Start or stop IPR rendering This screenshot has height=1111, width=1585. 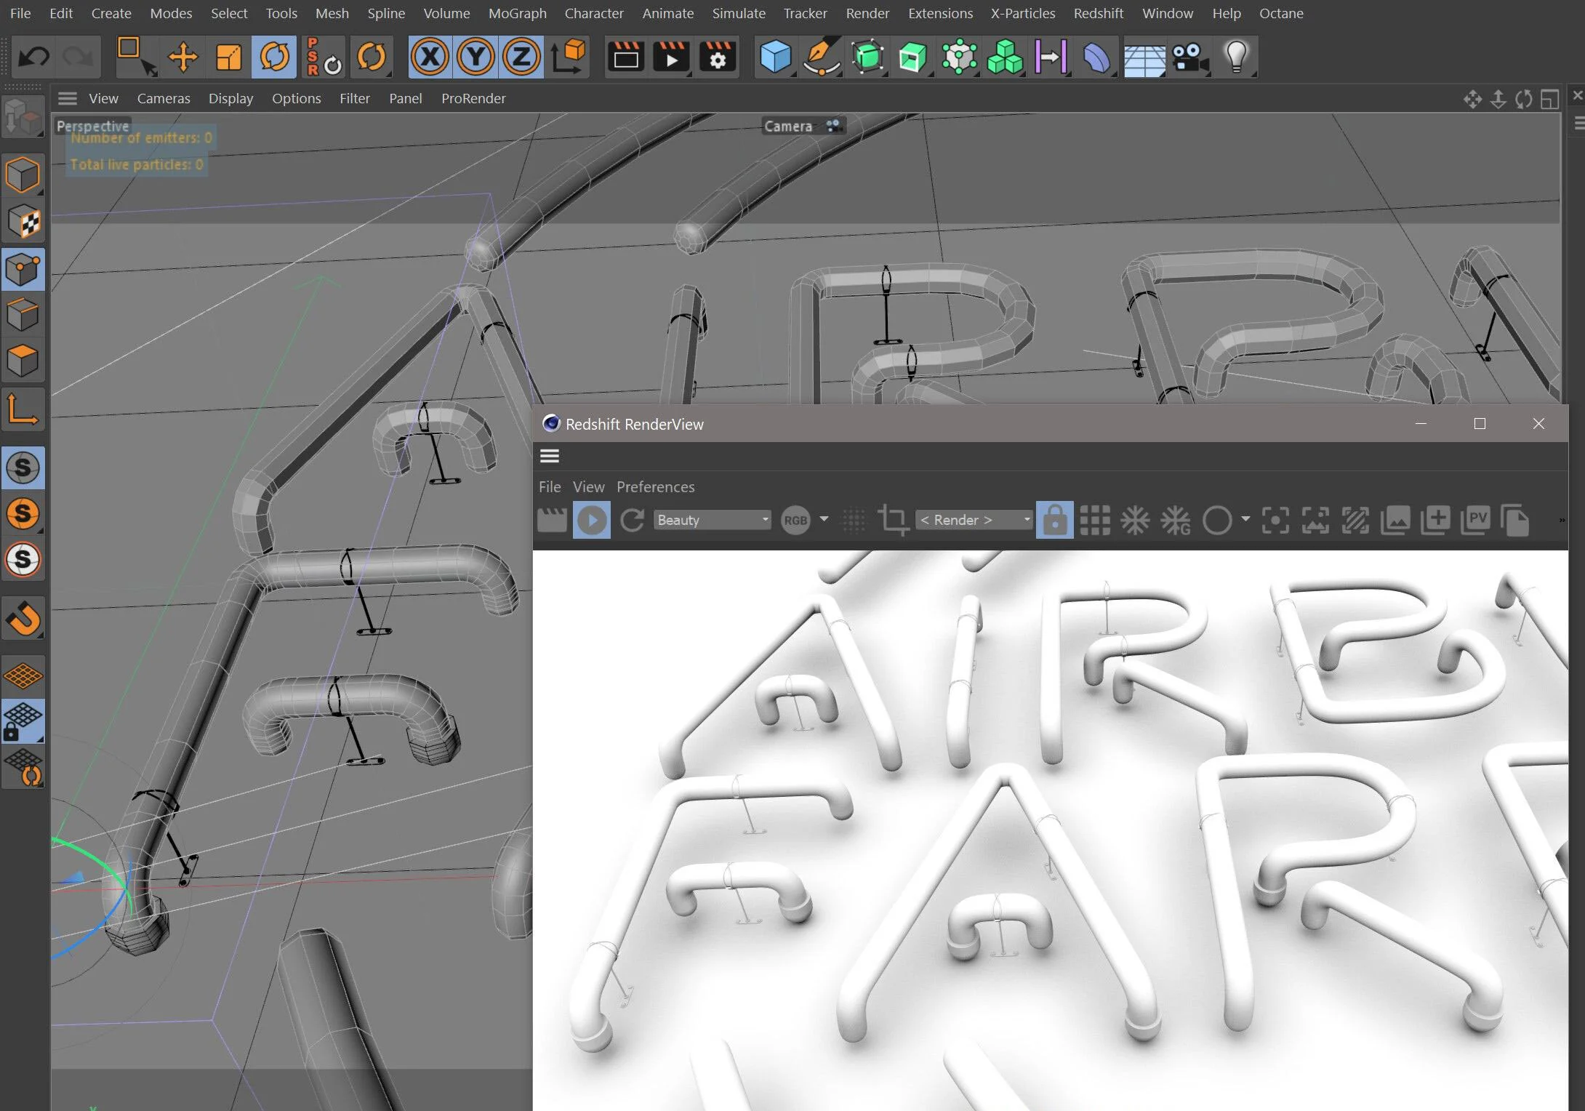[x=592, y=520]
